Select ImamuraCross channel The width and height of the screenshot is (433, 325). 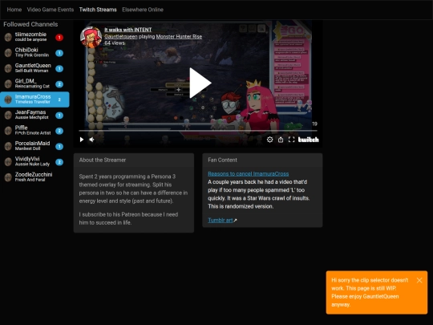coord(34,100)
